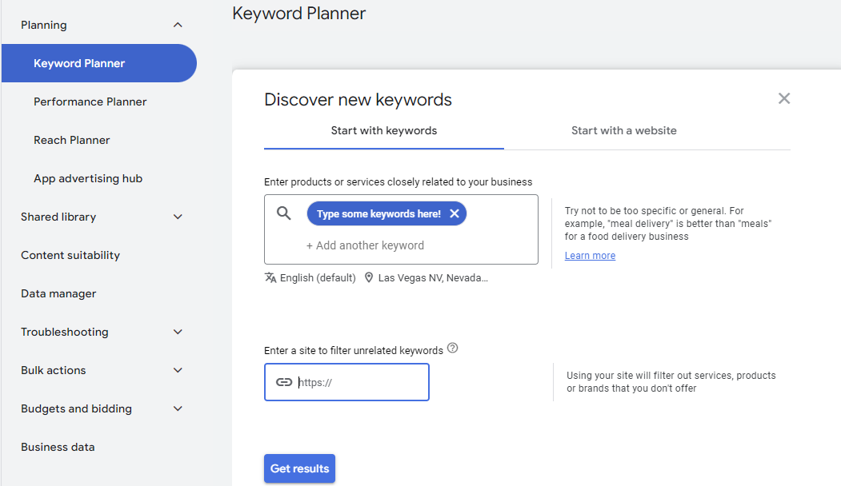Expand the Budgets and bidding section

[178, 408]
